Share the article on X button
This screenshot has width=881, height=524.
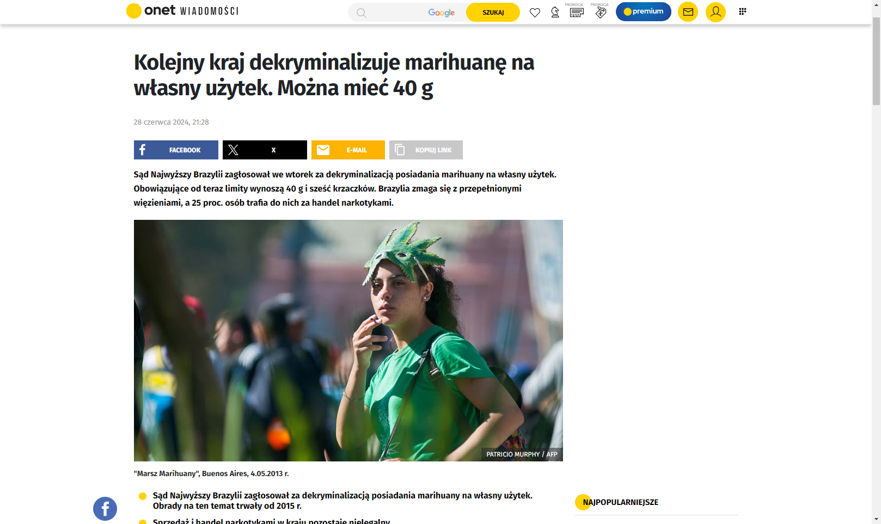click(x=265, y=150)
